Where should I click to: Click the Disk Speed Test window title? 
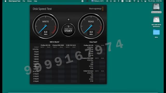pos(42,9)
